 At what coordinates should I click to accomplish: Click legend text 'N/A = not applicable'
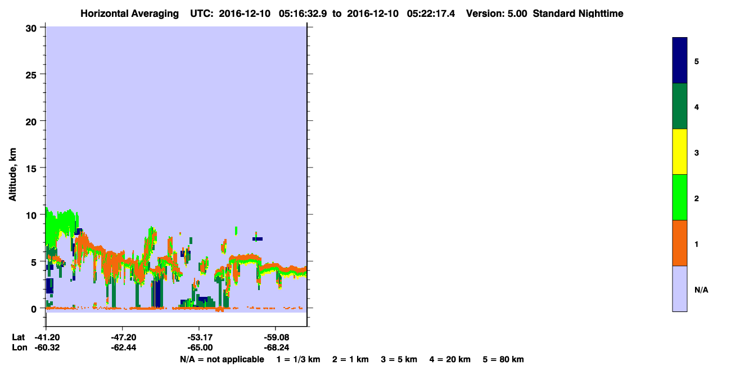click(x=222, y=359)
